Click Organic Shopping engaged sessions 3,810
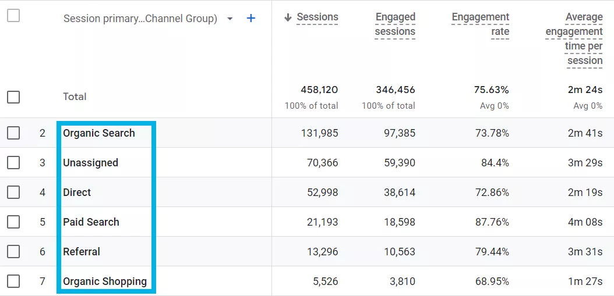This screenshot has width=614, height=296. pos(402,281)
